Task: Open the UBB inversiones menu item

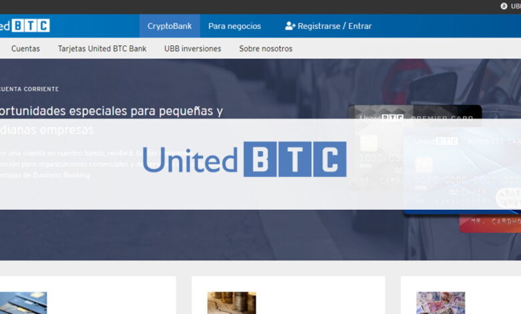Action: tap(193, 49)
